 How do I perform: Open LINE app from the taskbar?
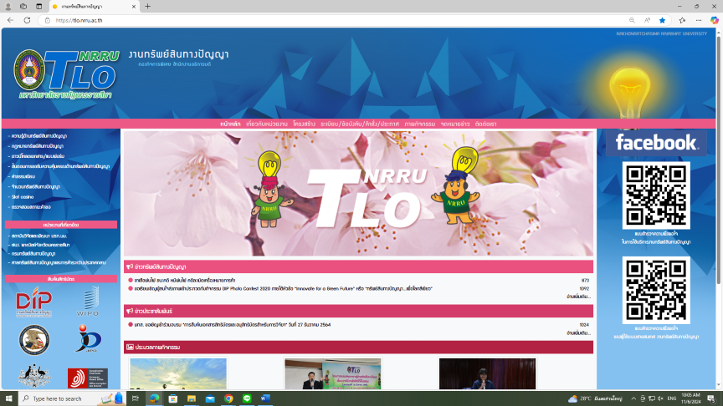click(x=247, y=398)
